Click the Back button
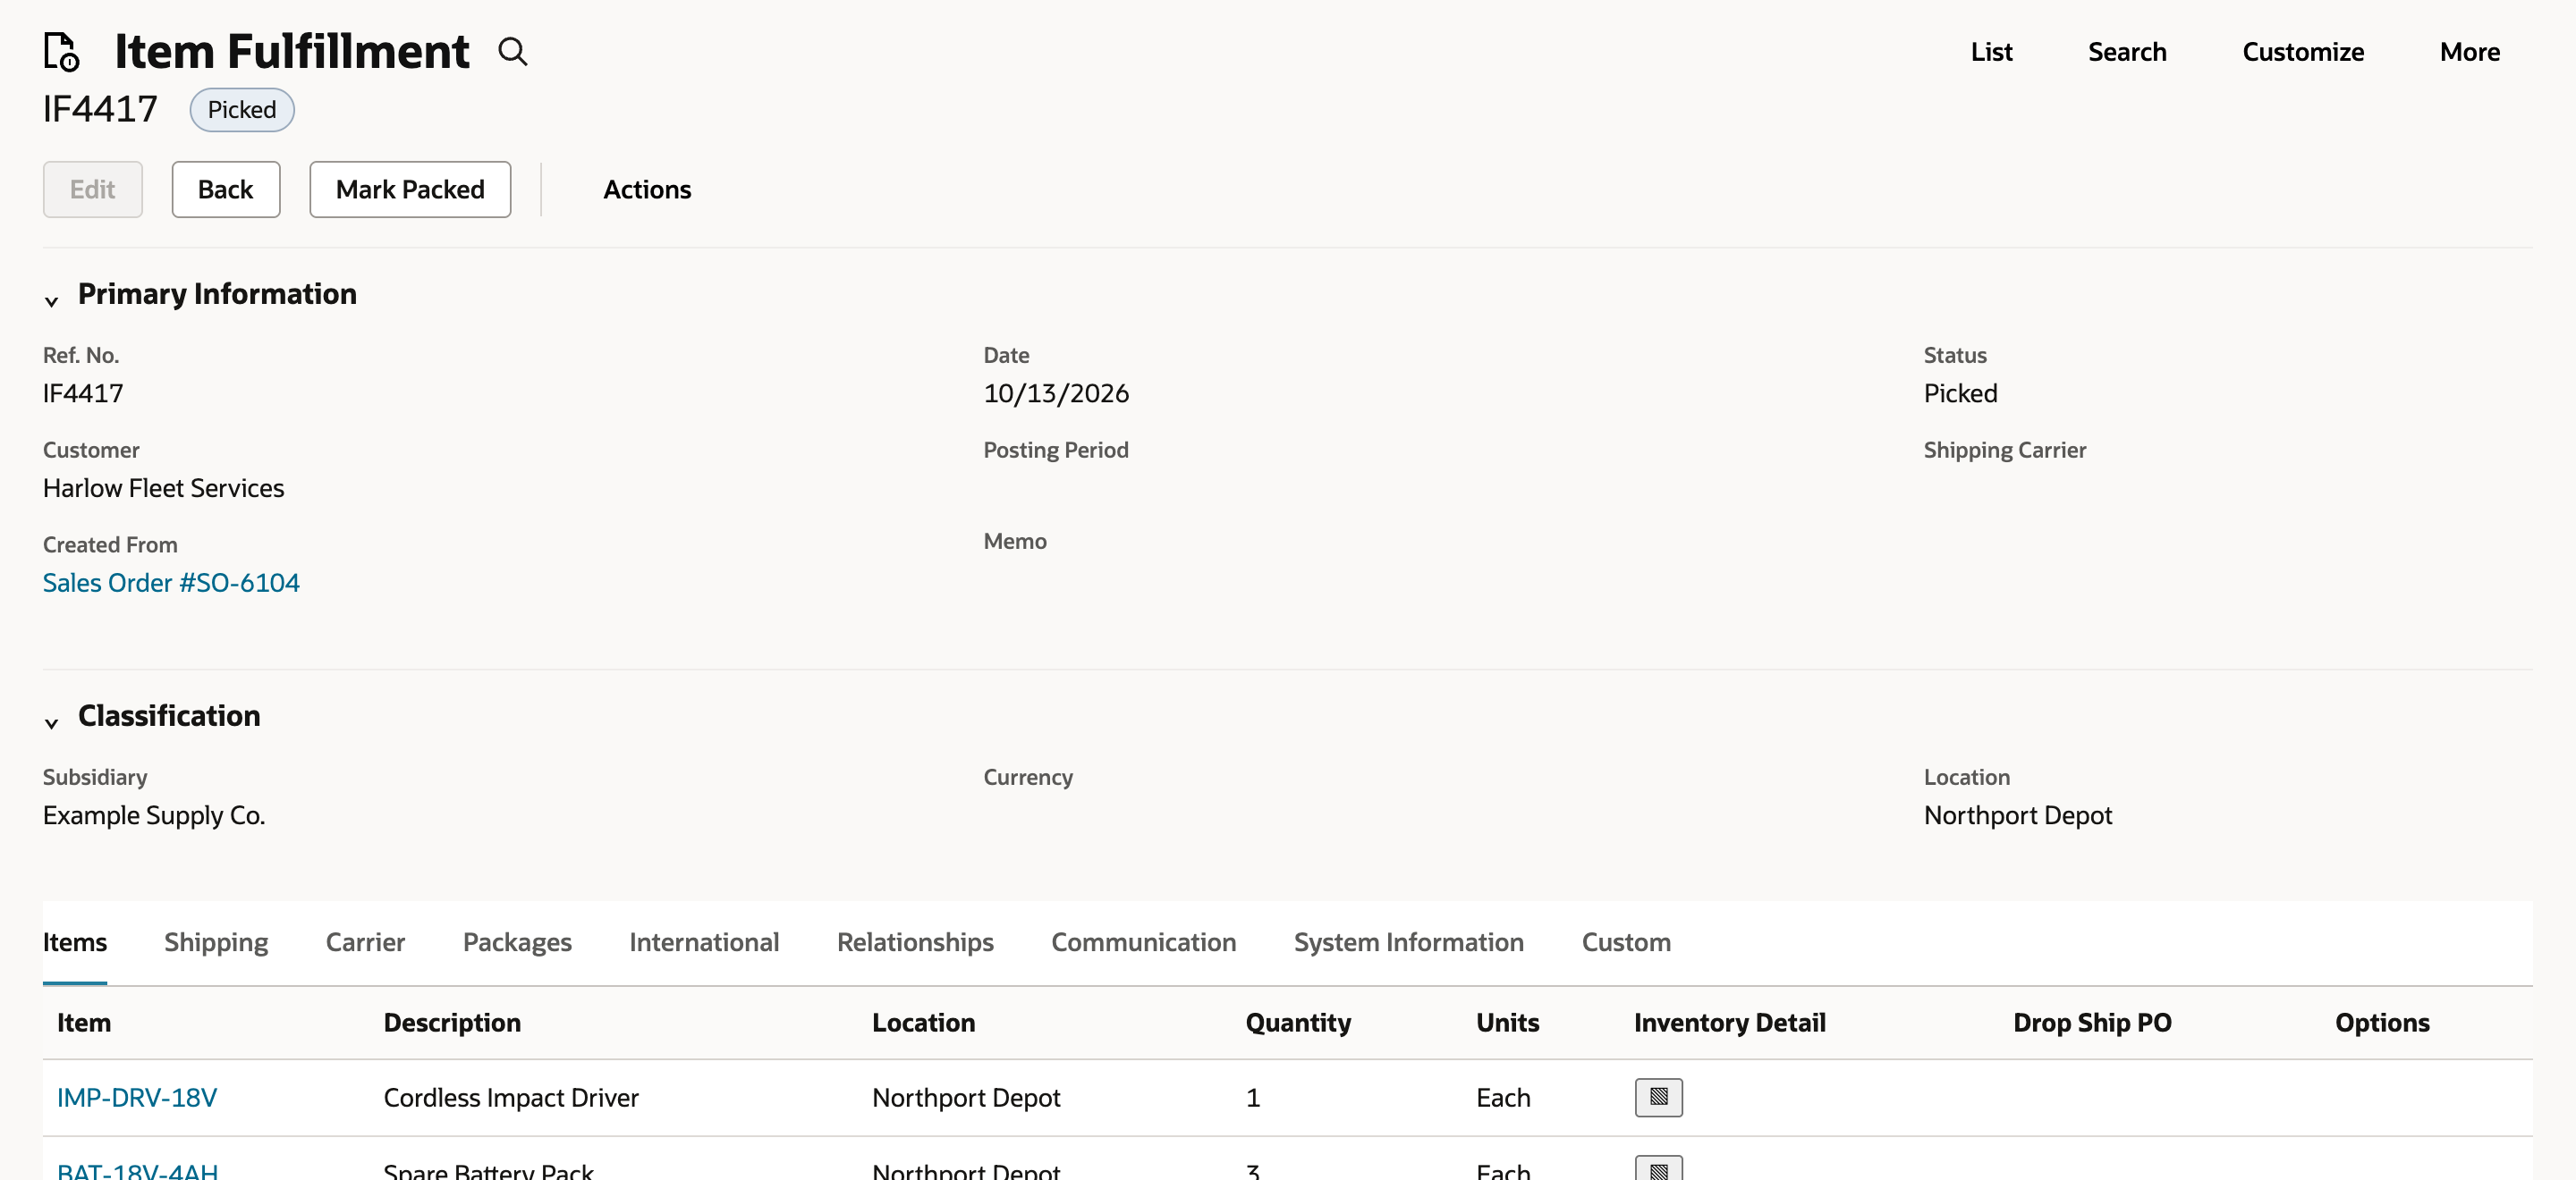This screenshot has width=2576, height=1180. pos(226,189)
